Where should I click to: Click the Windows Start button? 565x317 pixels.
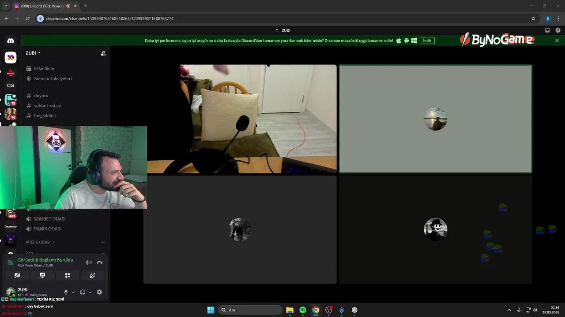point(211,310)
